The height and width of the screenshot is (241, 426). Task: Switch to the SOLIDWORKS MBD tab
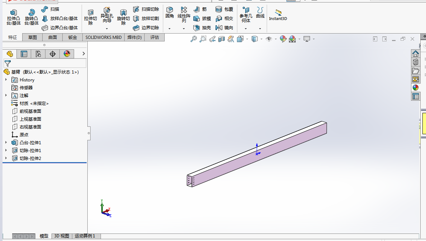click(103, 37)
